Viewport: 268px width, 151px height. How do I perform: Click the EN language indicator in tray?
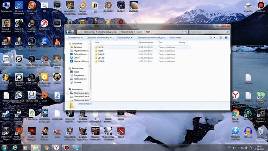pos(229,147)
